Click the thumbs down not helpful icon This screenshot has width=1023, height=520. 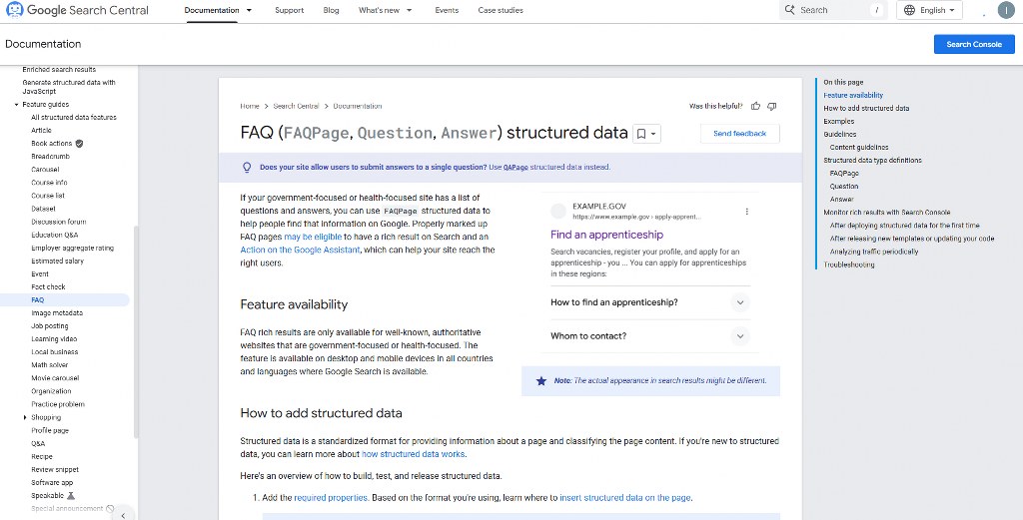point(772,106)
